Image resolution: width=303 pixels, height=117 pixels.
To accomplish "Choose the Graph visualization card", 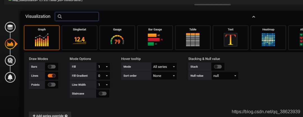I will tap(42, 38).
